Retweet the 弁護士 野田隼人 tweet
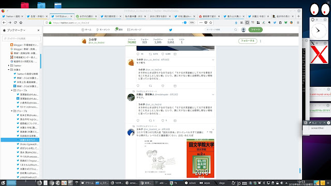Viewport: 331px width, 186px height. (151, 120)
